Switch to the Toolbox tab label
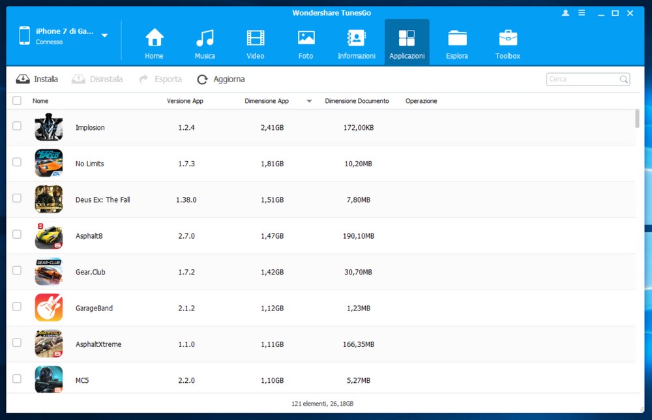This screenshot has width=652, height=420. (x=508, y=55)
